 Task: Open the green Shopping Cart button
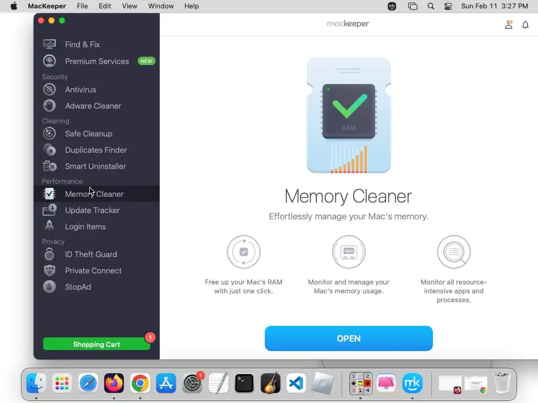pyautogui.click(x=97, y=344)
